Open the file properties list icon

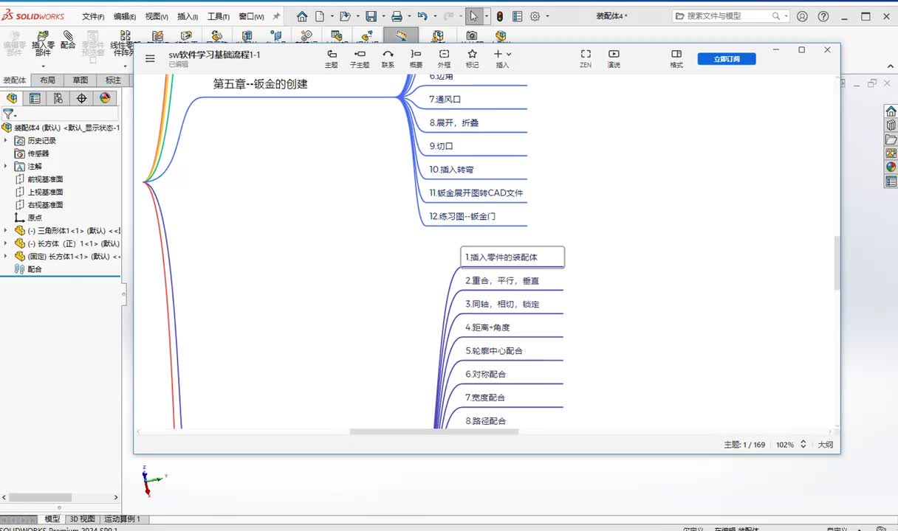point(517,16)
